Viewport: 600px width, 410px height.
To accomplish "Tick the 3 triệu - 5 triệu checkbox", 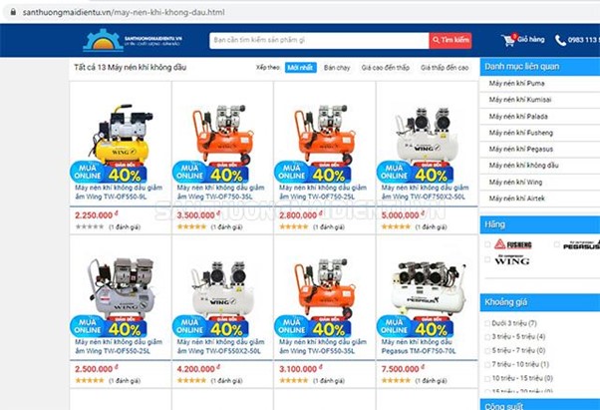I will point(487,337).
